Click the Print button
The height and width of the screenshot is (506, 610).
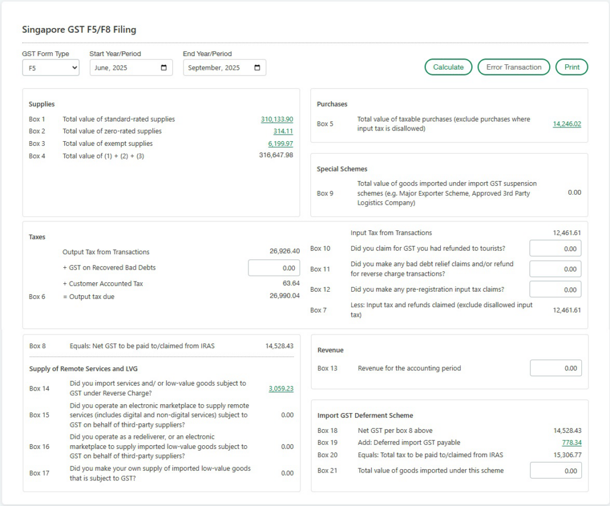coord(571,67)
